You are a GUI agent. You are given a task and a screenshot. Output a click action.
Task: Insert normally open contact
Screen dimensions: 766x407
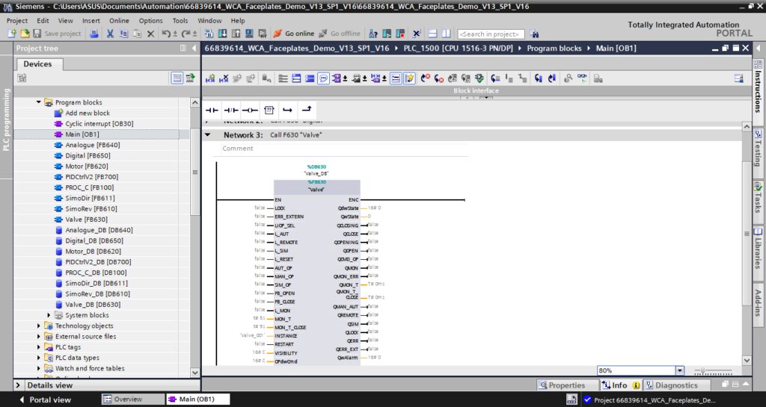pyautogui.click(x=212, y=111)
